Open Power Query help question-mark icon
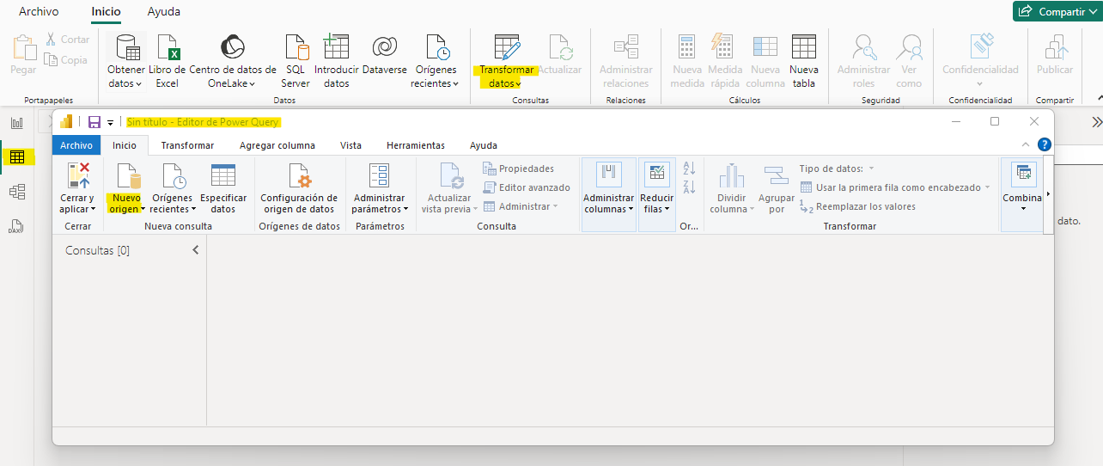Viewport: 1103px width, 466px height. pos(1045,144)
